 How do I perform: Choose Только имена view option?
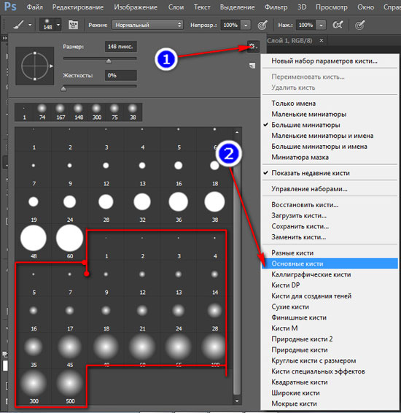pos(330,104)
